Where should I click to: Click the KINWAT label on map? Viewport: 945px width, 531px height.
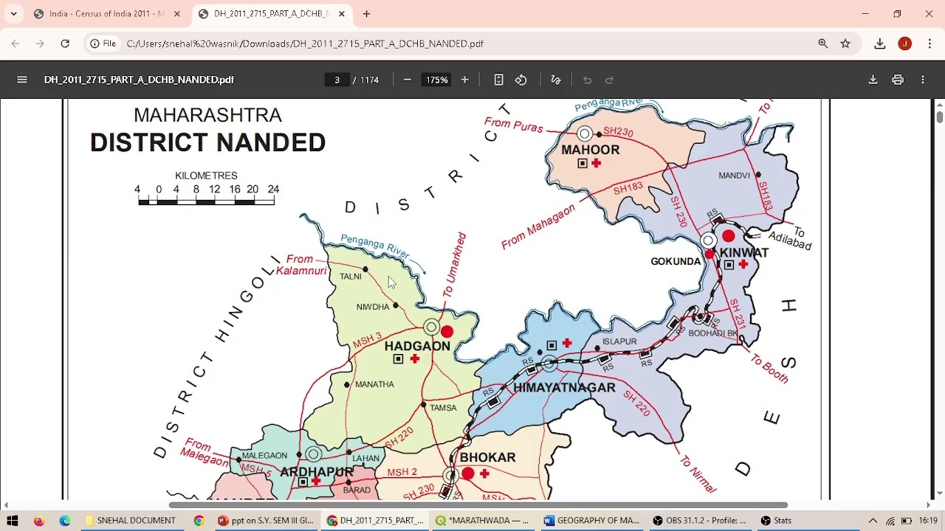pos(744,252)
